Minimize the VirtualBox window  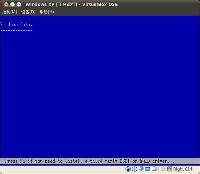click(12, 4)
